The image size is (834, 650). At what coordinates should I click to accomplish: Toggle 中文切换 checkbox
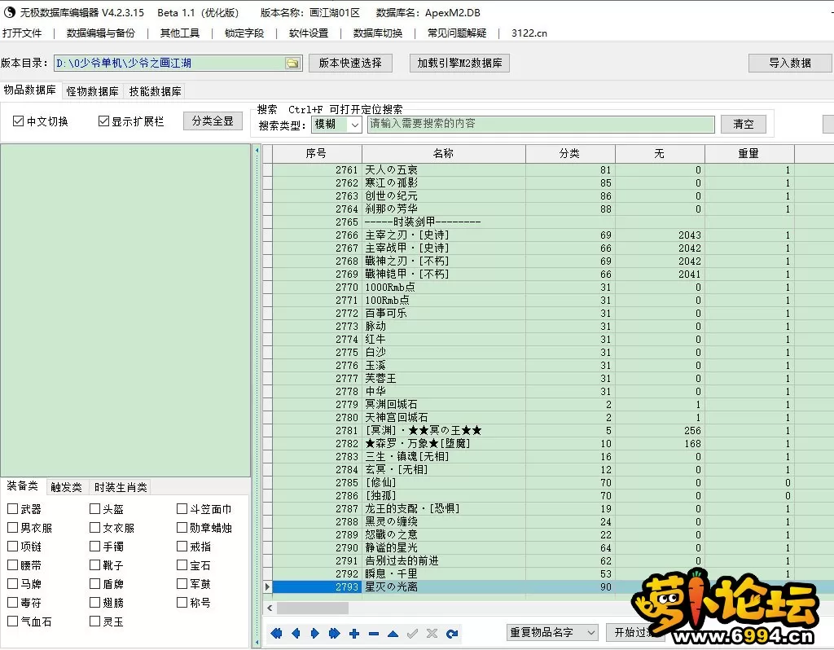tap(18, 121)
